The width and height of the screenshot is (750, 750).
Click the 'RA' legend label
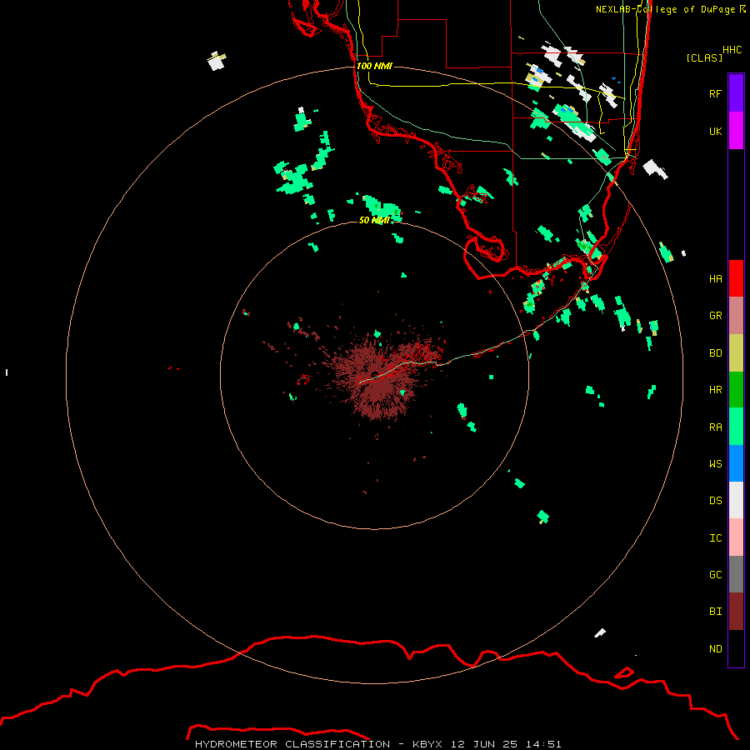(715, 427)
